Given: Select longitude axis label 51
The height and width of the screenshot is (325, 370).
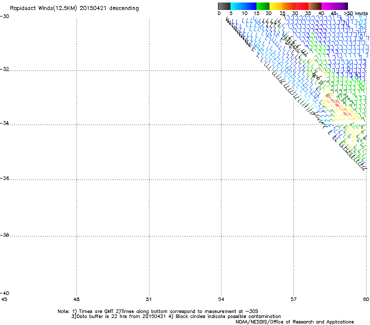Looking at the screenshot, I should [148, 299].
